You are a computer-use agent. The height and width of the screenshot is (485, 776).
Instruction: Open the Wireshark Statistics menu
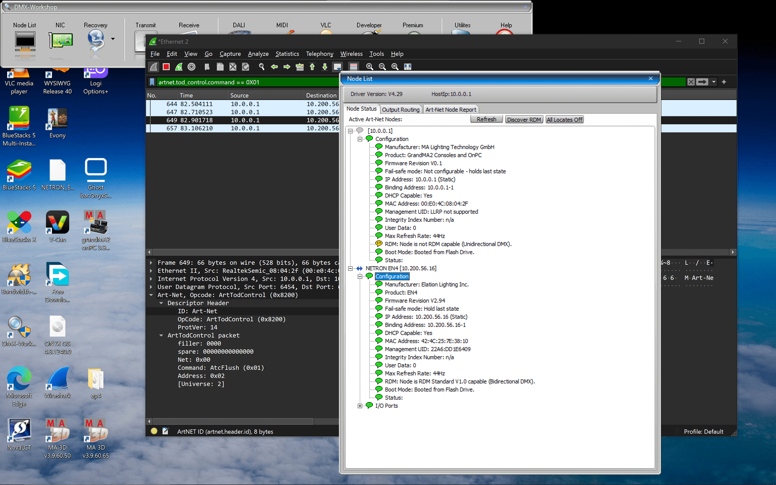coord(287,54)
